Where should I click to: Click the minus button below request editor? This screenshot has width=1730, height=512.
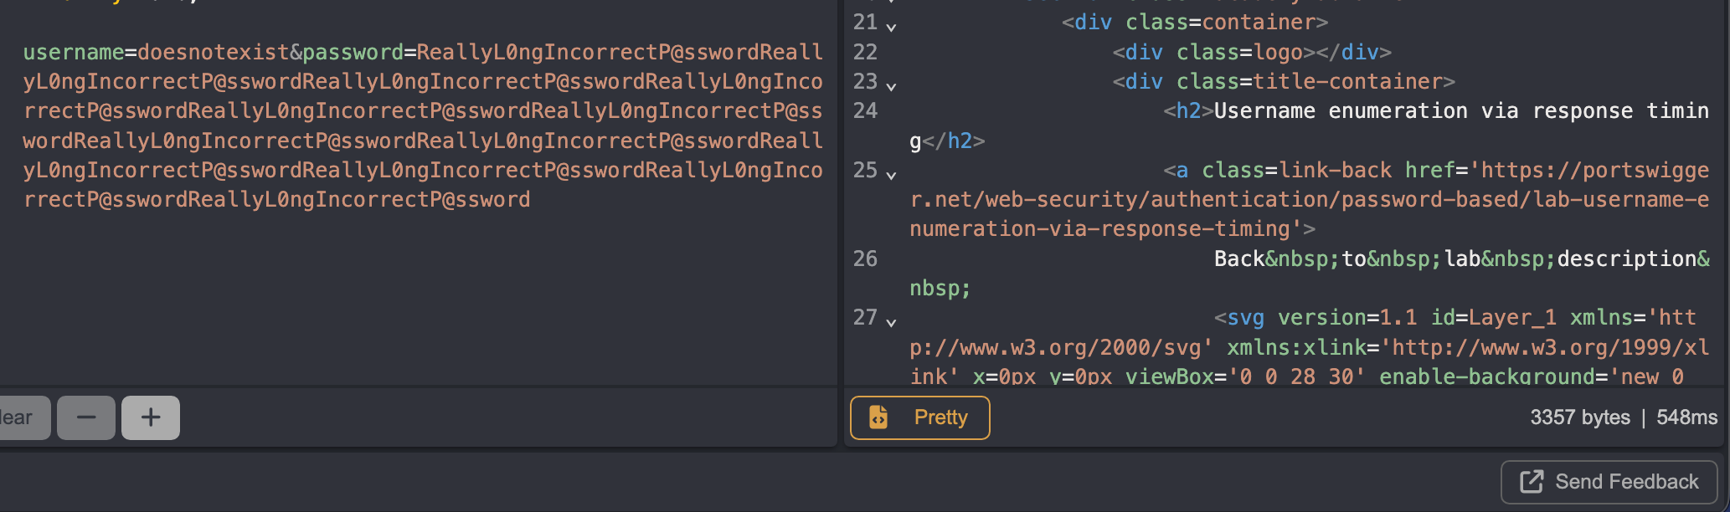(86, 417)
